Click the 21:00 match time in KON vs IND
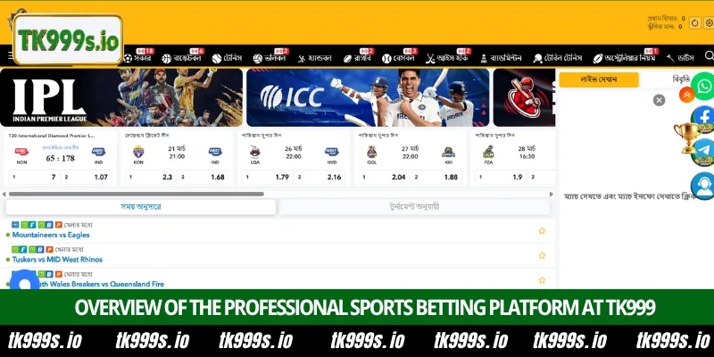714x357 pixels. point(177,157)
